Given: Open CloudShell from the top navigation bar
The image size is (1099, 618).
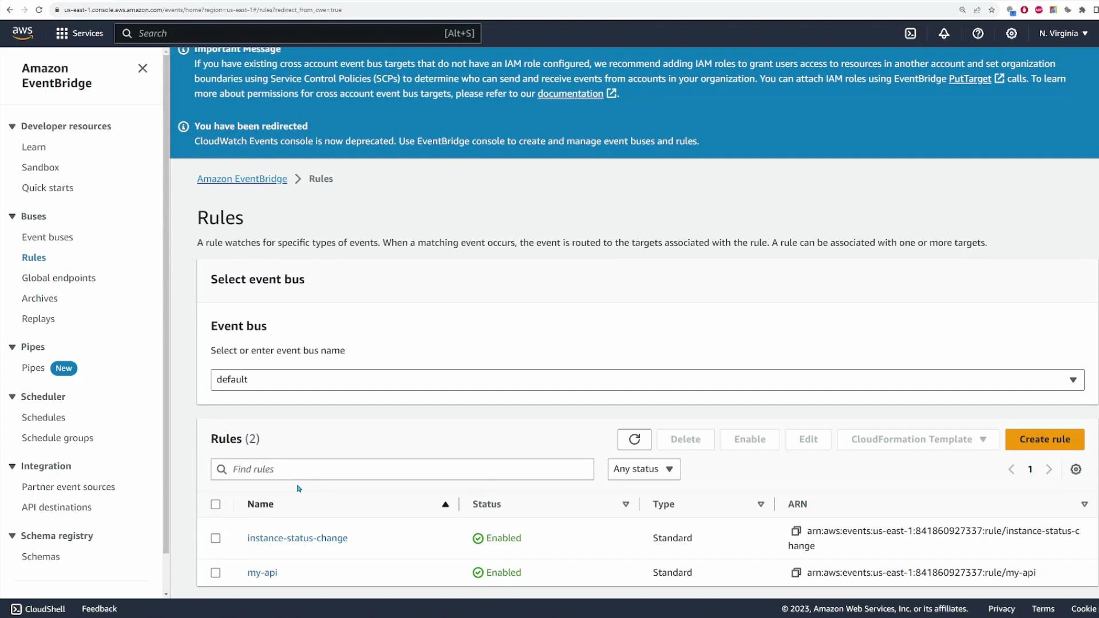Looking at the screenshot, I should coord(911,33).
